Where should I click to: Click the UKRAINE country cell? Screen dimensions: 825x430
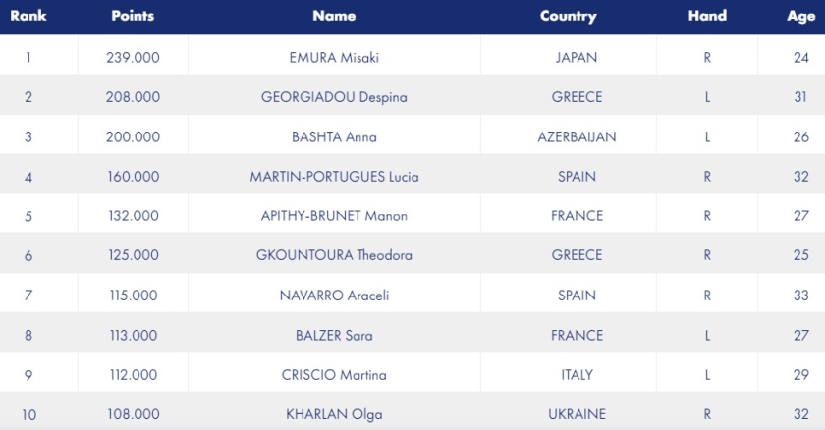pos(577,414)
